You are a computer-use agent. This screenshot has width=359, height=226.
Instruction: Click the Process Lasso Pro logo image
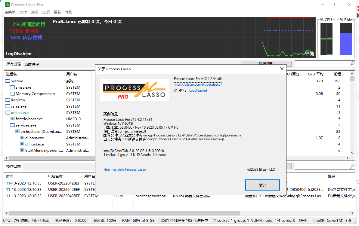point(134,90)
